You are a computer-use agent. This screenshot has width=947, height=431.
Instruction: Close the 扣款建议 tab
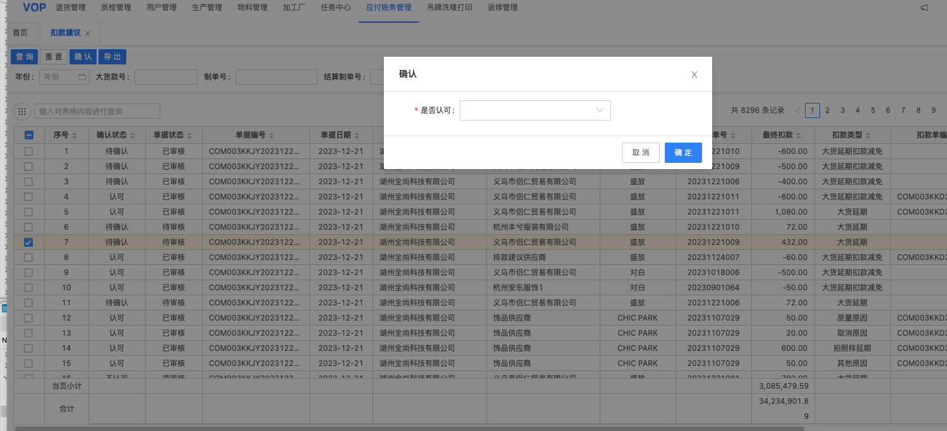click(88, 33)
